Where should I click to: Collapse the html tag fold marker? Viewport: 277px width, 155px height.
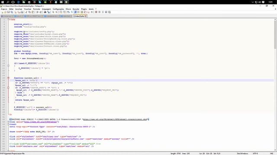click(x=8, y=122)
